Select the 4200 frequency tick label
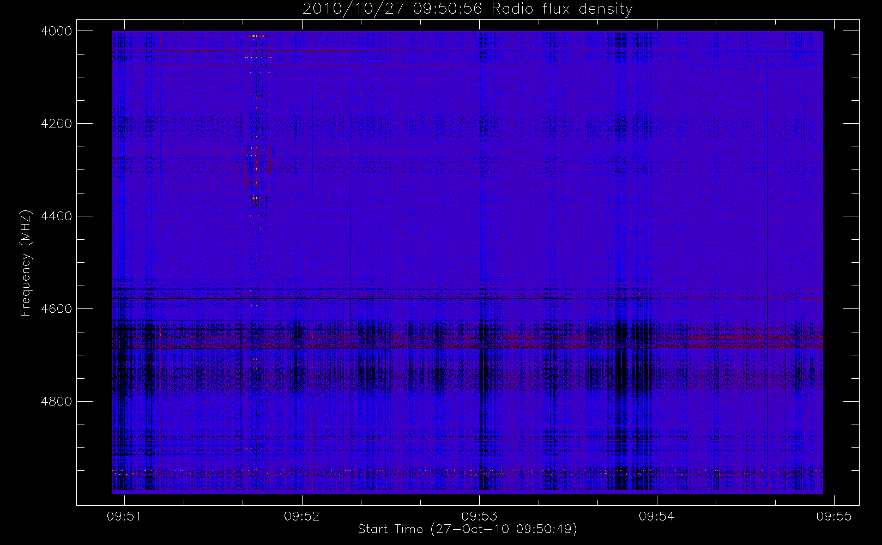 57,124
